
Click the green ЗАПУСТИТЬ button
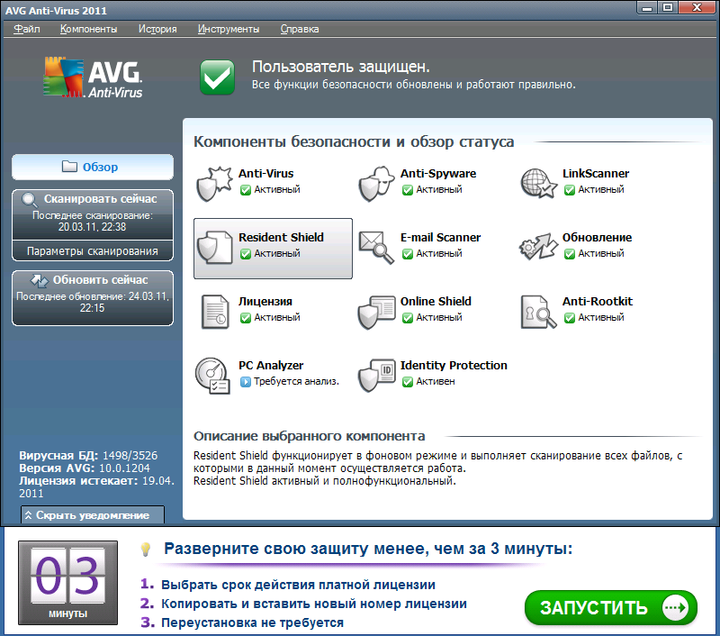(x=611, y=607)
